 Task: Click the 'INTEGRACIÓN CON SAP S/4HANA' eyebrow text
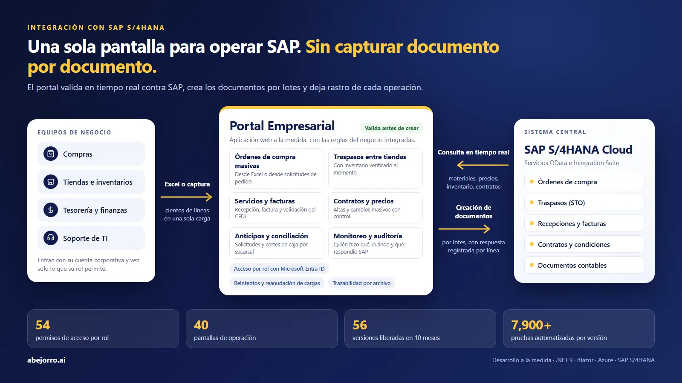(96, 28)
